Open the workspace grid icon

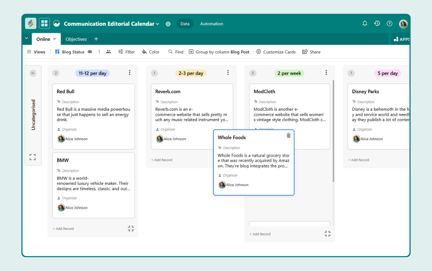[44, 23]
